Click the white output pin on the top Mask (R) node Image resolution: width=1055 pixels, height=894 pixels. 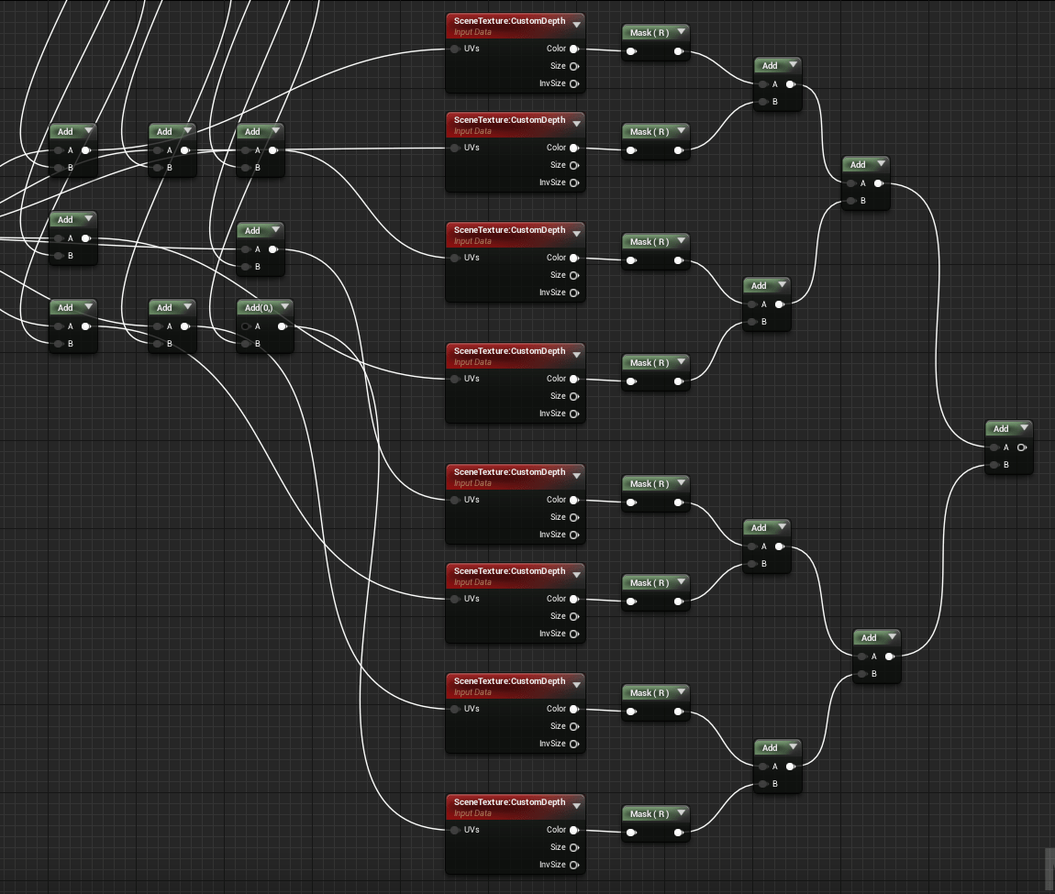[x=679, y=51]
